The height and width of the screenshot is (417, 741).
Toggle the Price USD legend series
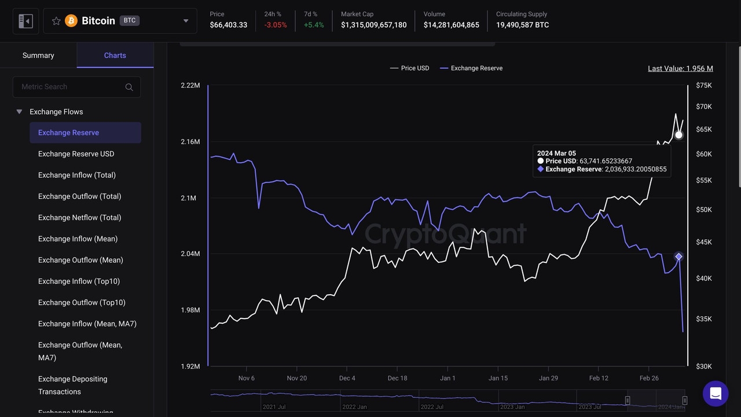(409, 68)
